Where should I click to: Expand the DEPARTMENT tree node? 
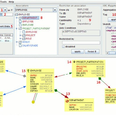point(17,18)
